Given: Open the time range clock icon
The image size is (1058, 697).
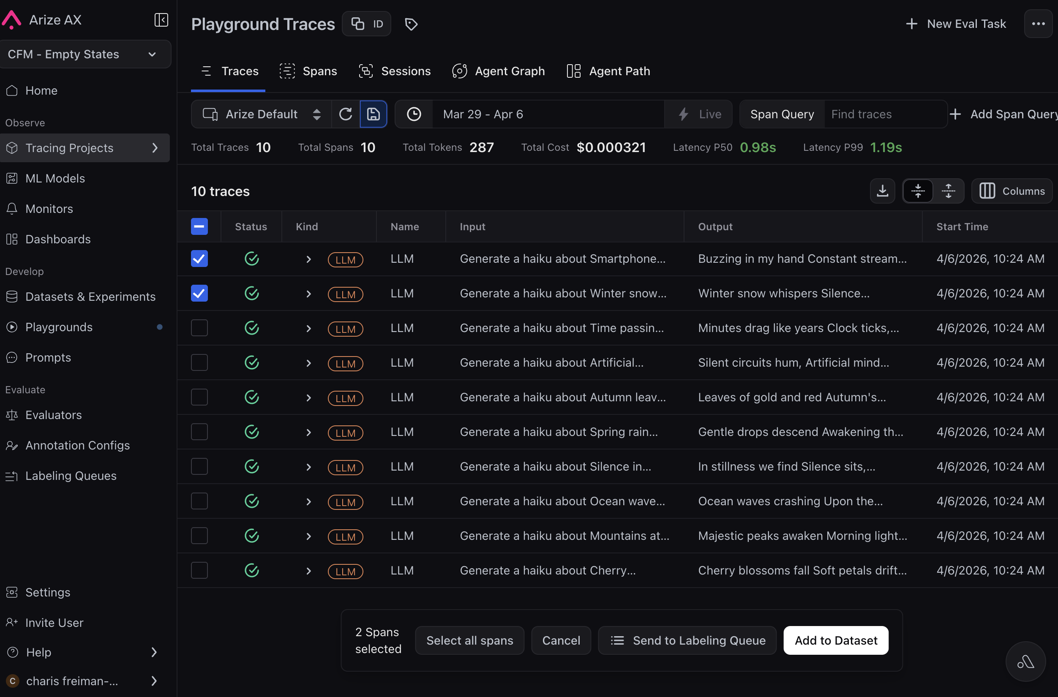Looking at the screenshot, I should point(414,114).
